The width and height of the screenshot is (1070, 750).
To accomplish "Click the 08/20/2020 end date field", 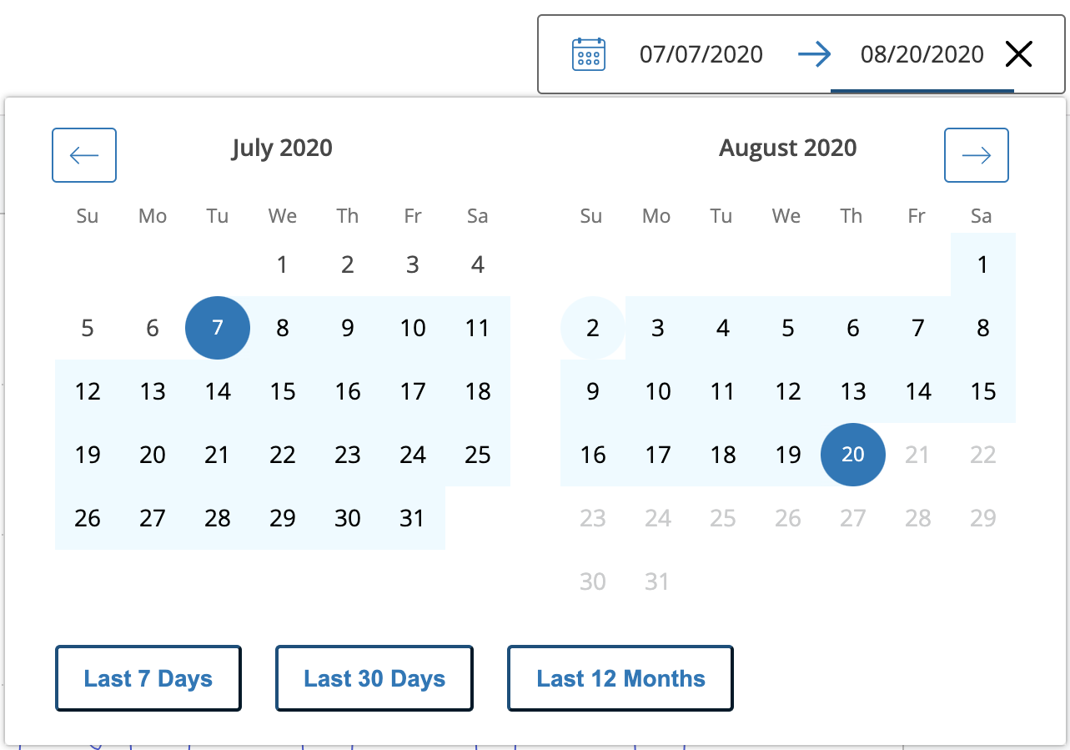I will 922,55.
